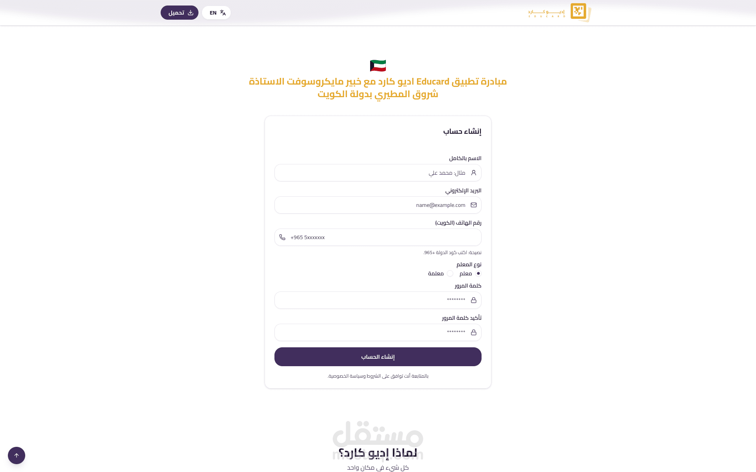Focus the name@example.com email field
This screenshot has height=472, width=756.
(370, 205)
